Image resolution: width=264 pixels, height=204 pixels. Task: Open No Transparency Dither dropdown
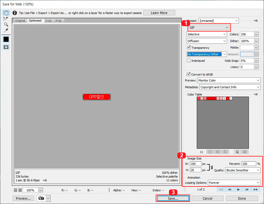[x=207, y=54]
